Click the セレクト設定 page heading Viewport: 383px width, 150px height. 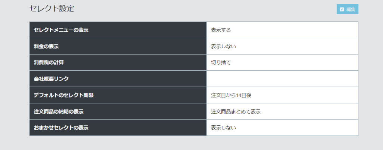pyautogui.click(x=52, y=9)
